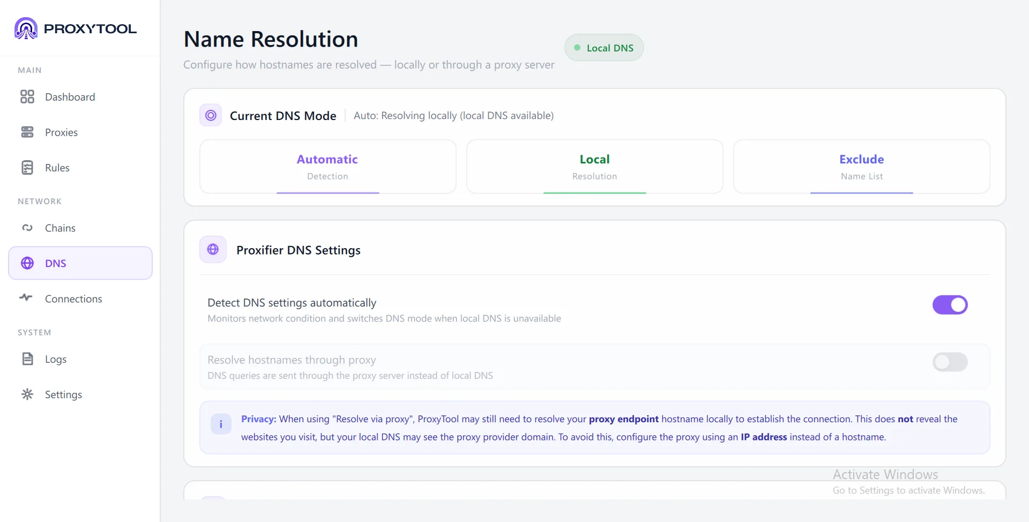Click the PROXYTOOL brand name
This screenshot has width=1029, height=522.
pyautogui.click(x=90, y=29)
